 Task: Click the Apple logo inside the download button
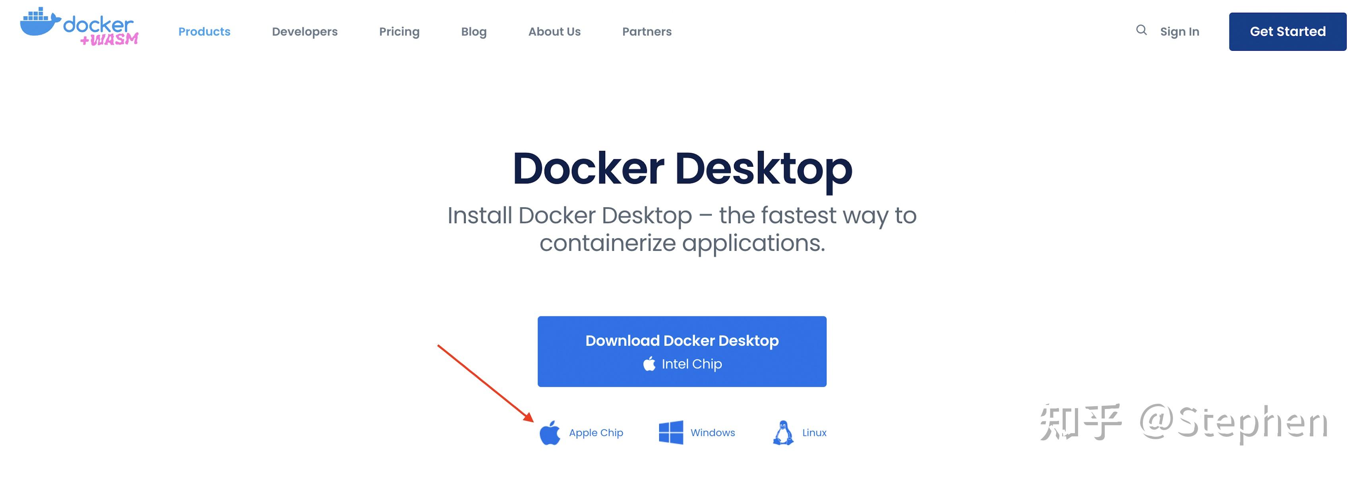tap(650, 364)
